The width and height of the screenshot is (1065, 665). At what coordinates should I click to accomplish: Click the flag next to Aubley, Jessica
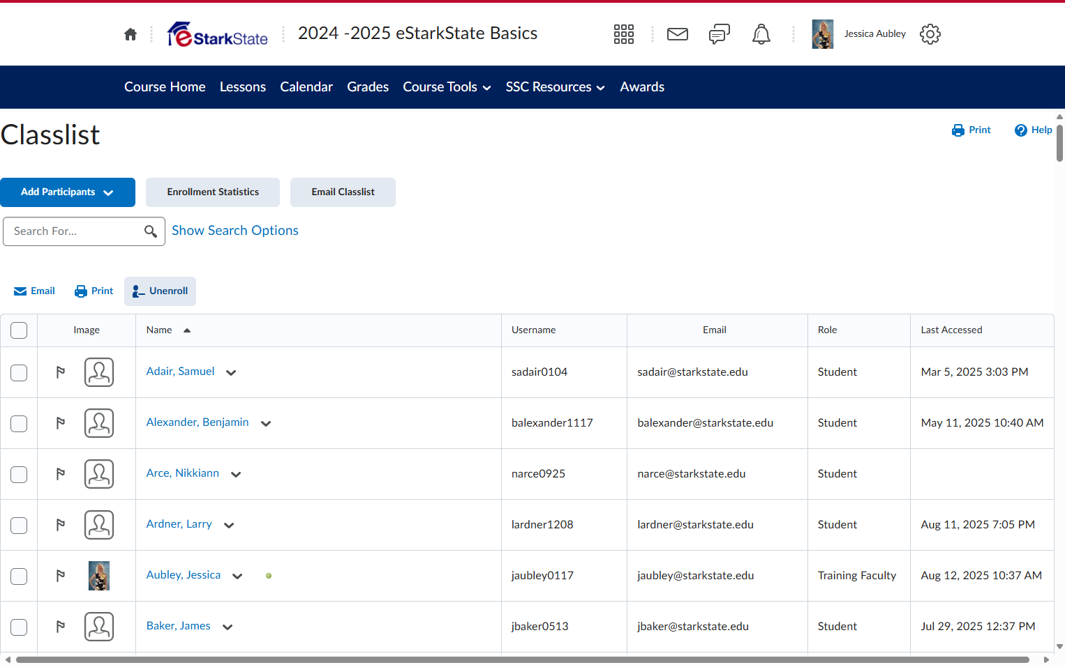(61, 576)
